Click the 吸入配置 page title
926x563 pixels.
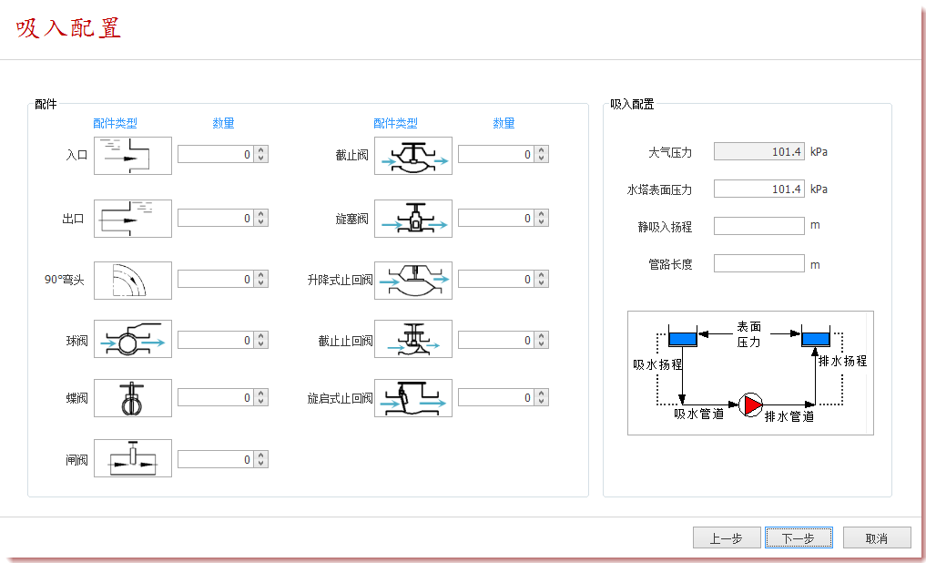(x=68, y=27)
